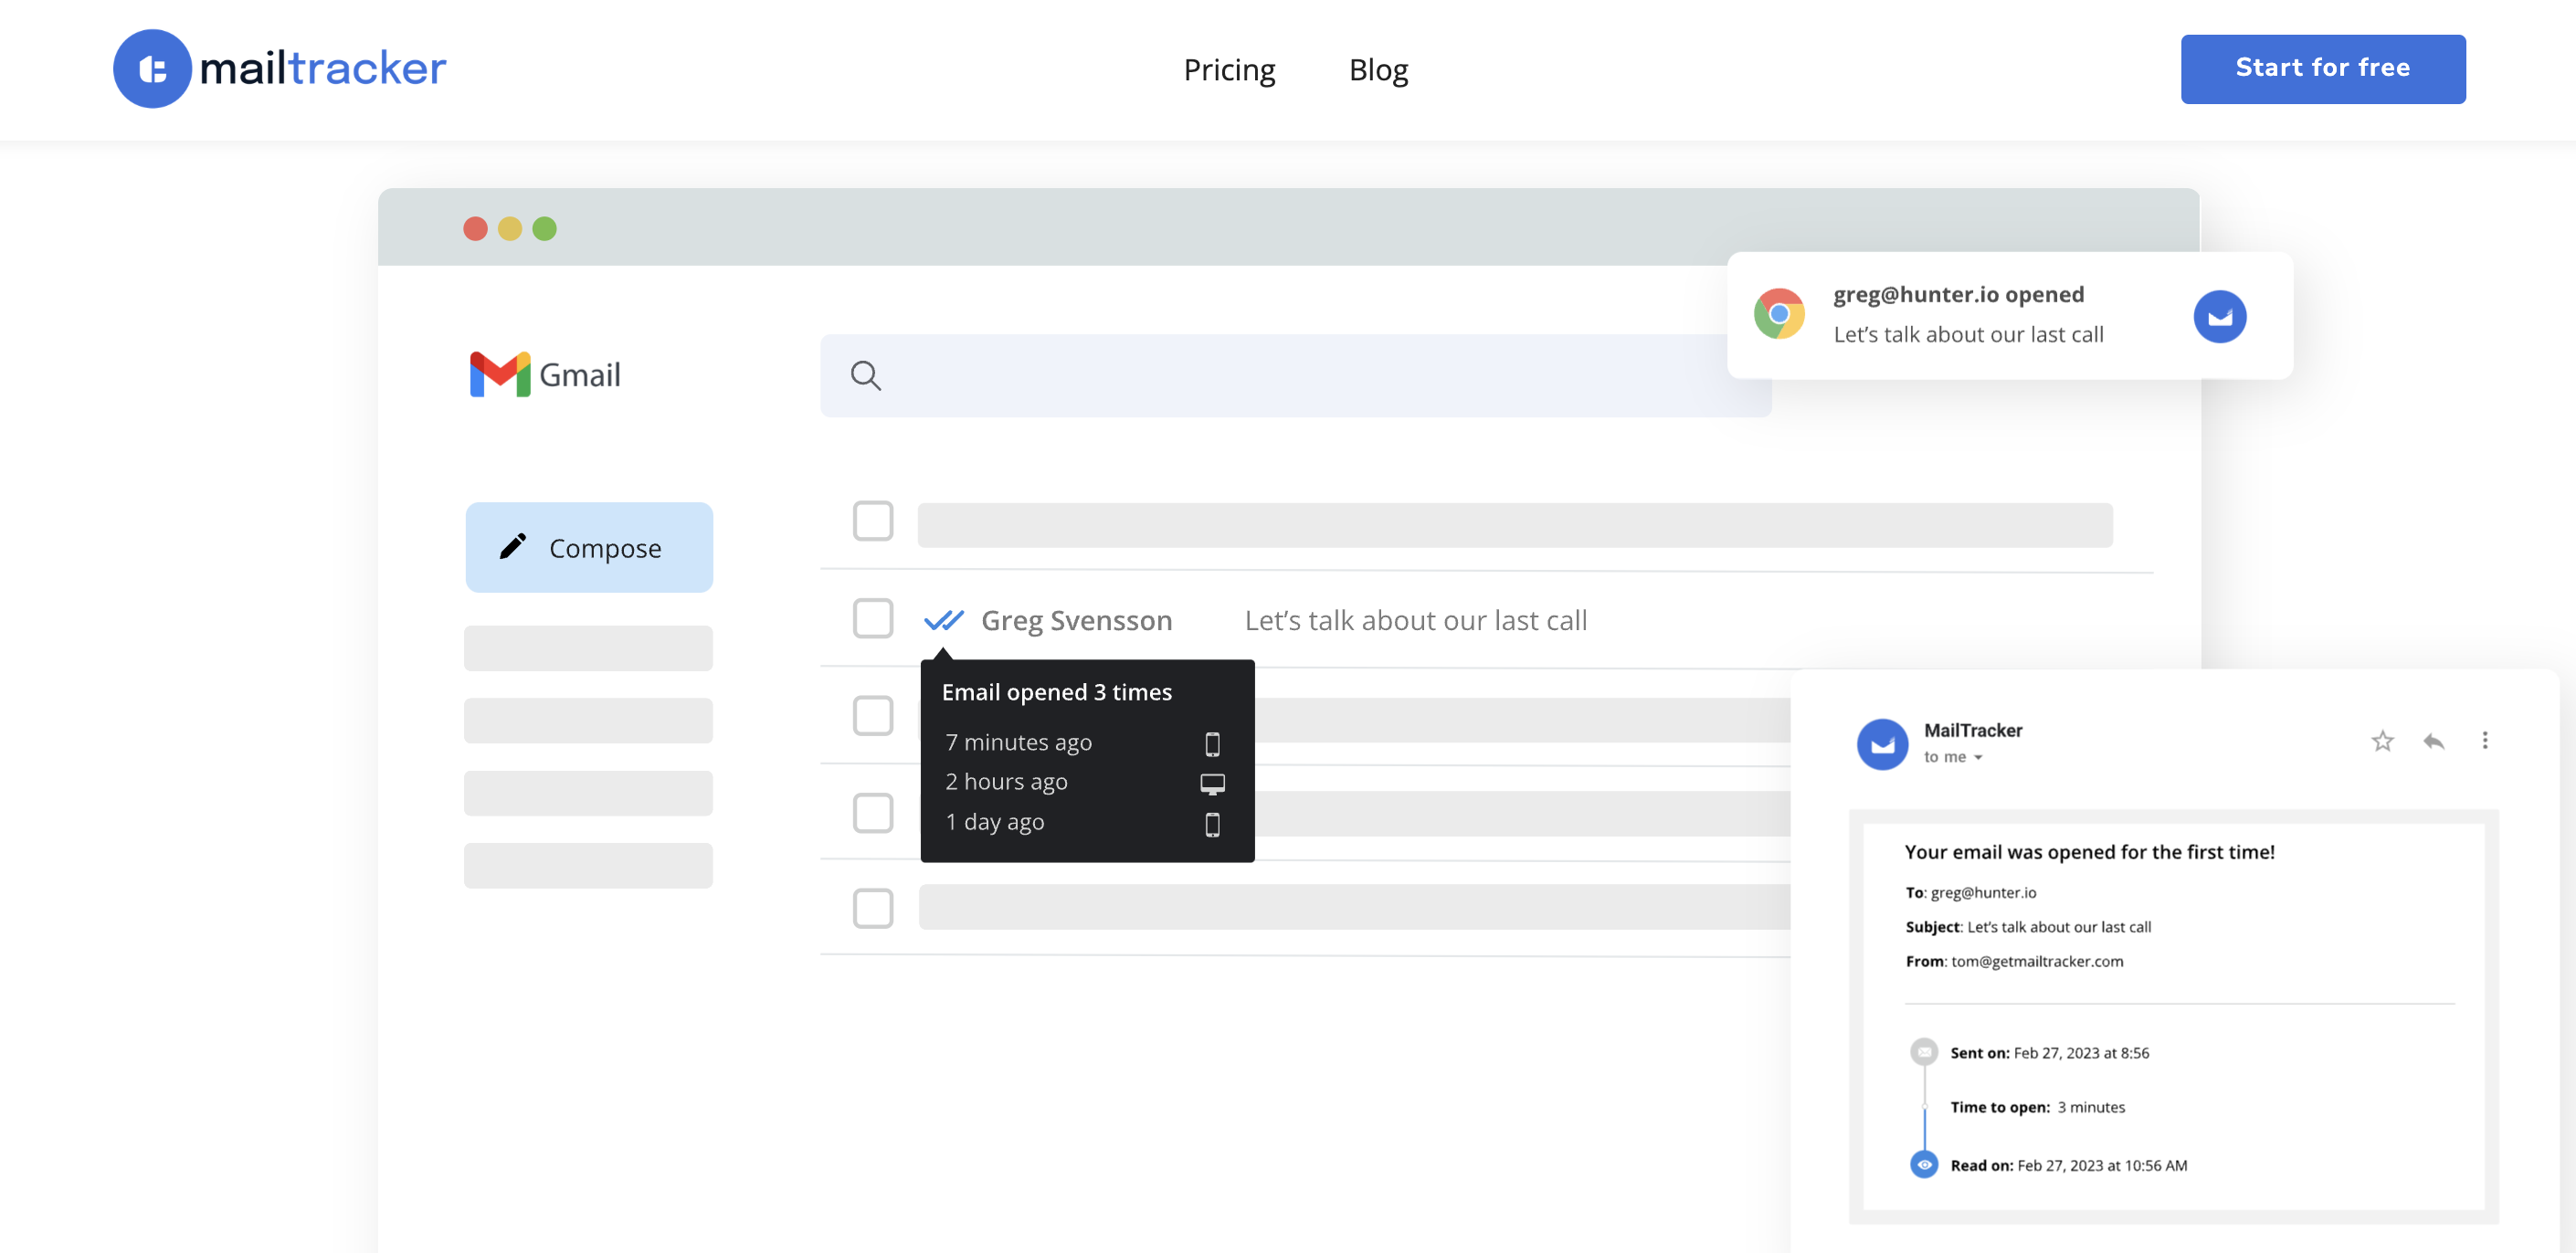Toggle the bottom empty checkbox row

(872, 907)
